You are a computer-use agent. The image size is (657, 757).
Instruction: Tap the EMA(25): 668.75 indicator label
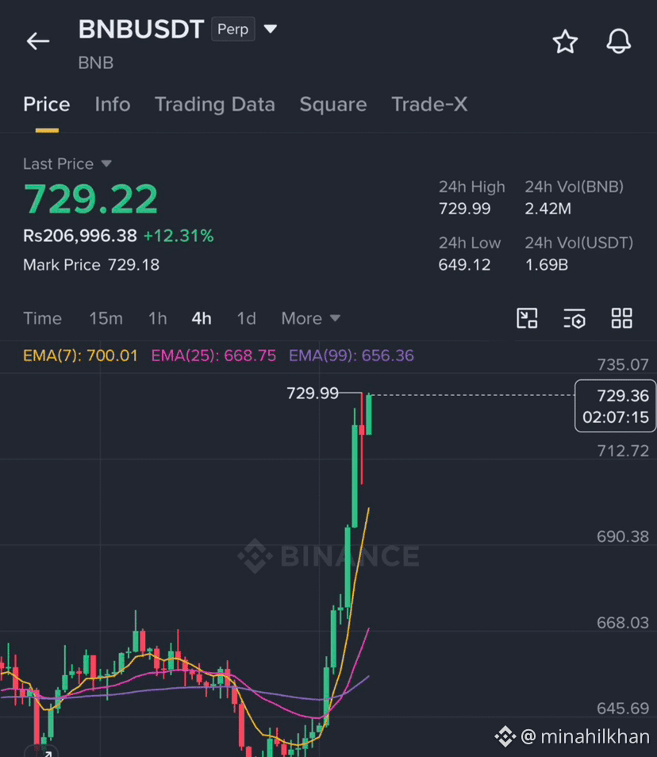pyautogui.click(x=213, y=355)
